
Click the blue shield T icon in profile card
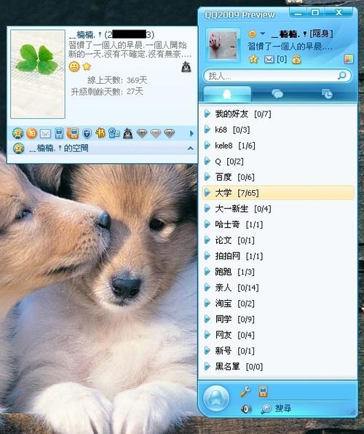click(x=87, y=134)
